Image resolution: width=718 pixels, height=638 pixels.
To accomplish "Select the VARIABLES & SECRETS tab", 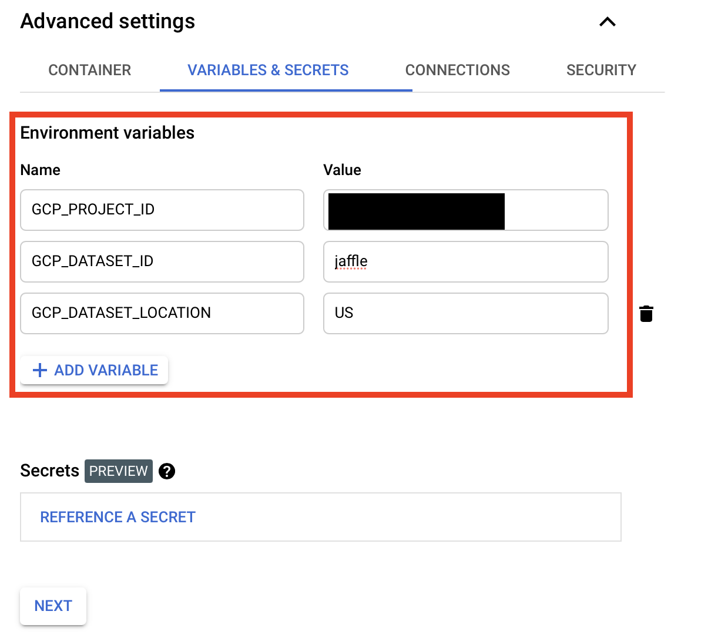I will pyautogui.click(x=268, y=70).
